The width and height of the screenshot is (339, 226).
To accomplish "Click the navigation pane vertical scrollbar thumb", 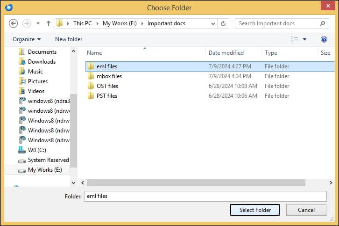I will point(73,131).
